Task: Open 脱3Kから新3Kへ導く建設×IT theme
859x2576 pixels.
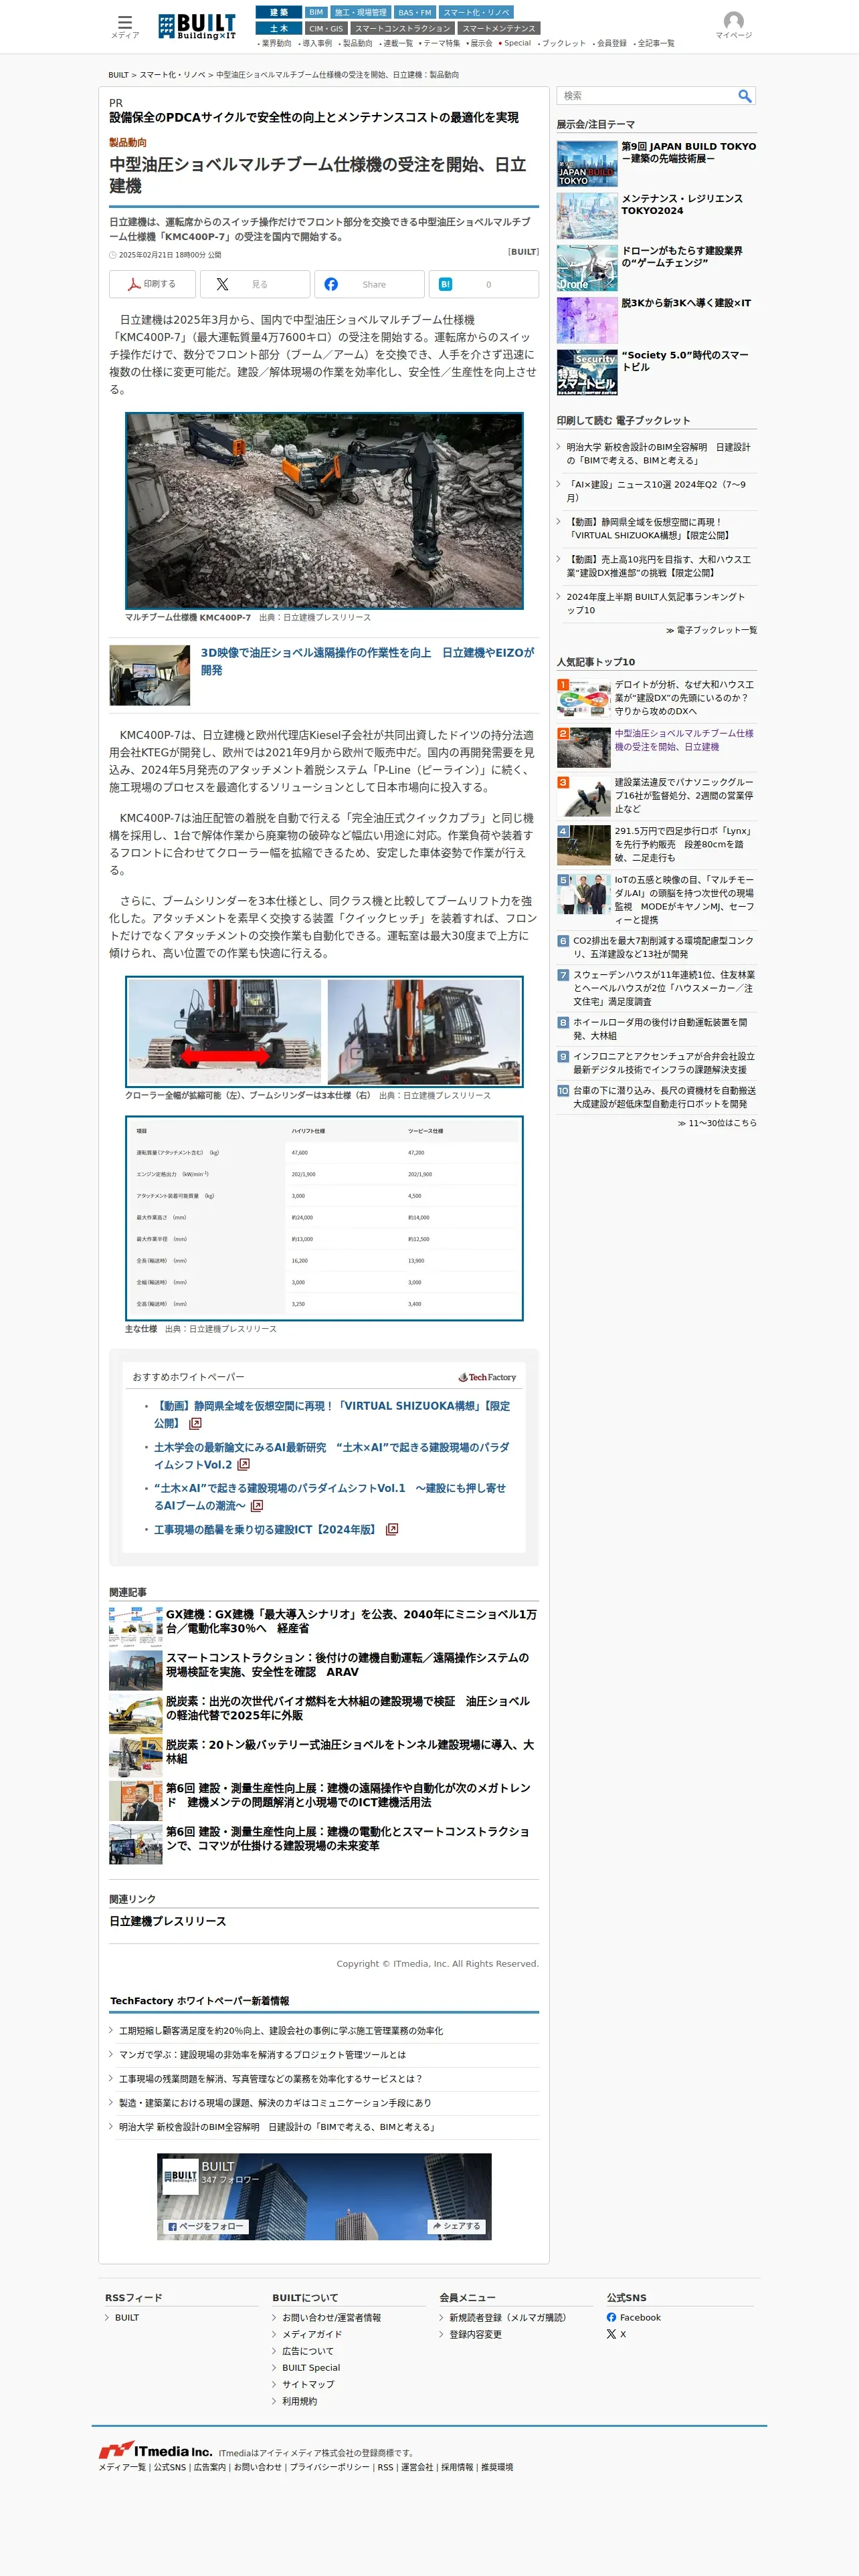Action: click(x=686, y=303)
